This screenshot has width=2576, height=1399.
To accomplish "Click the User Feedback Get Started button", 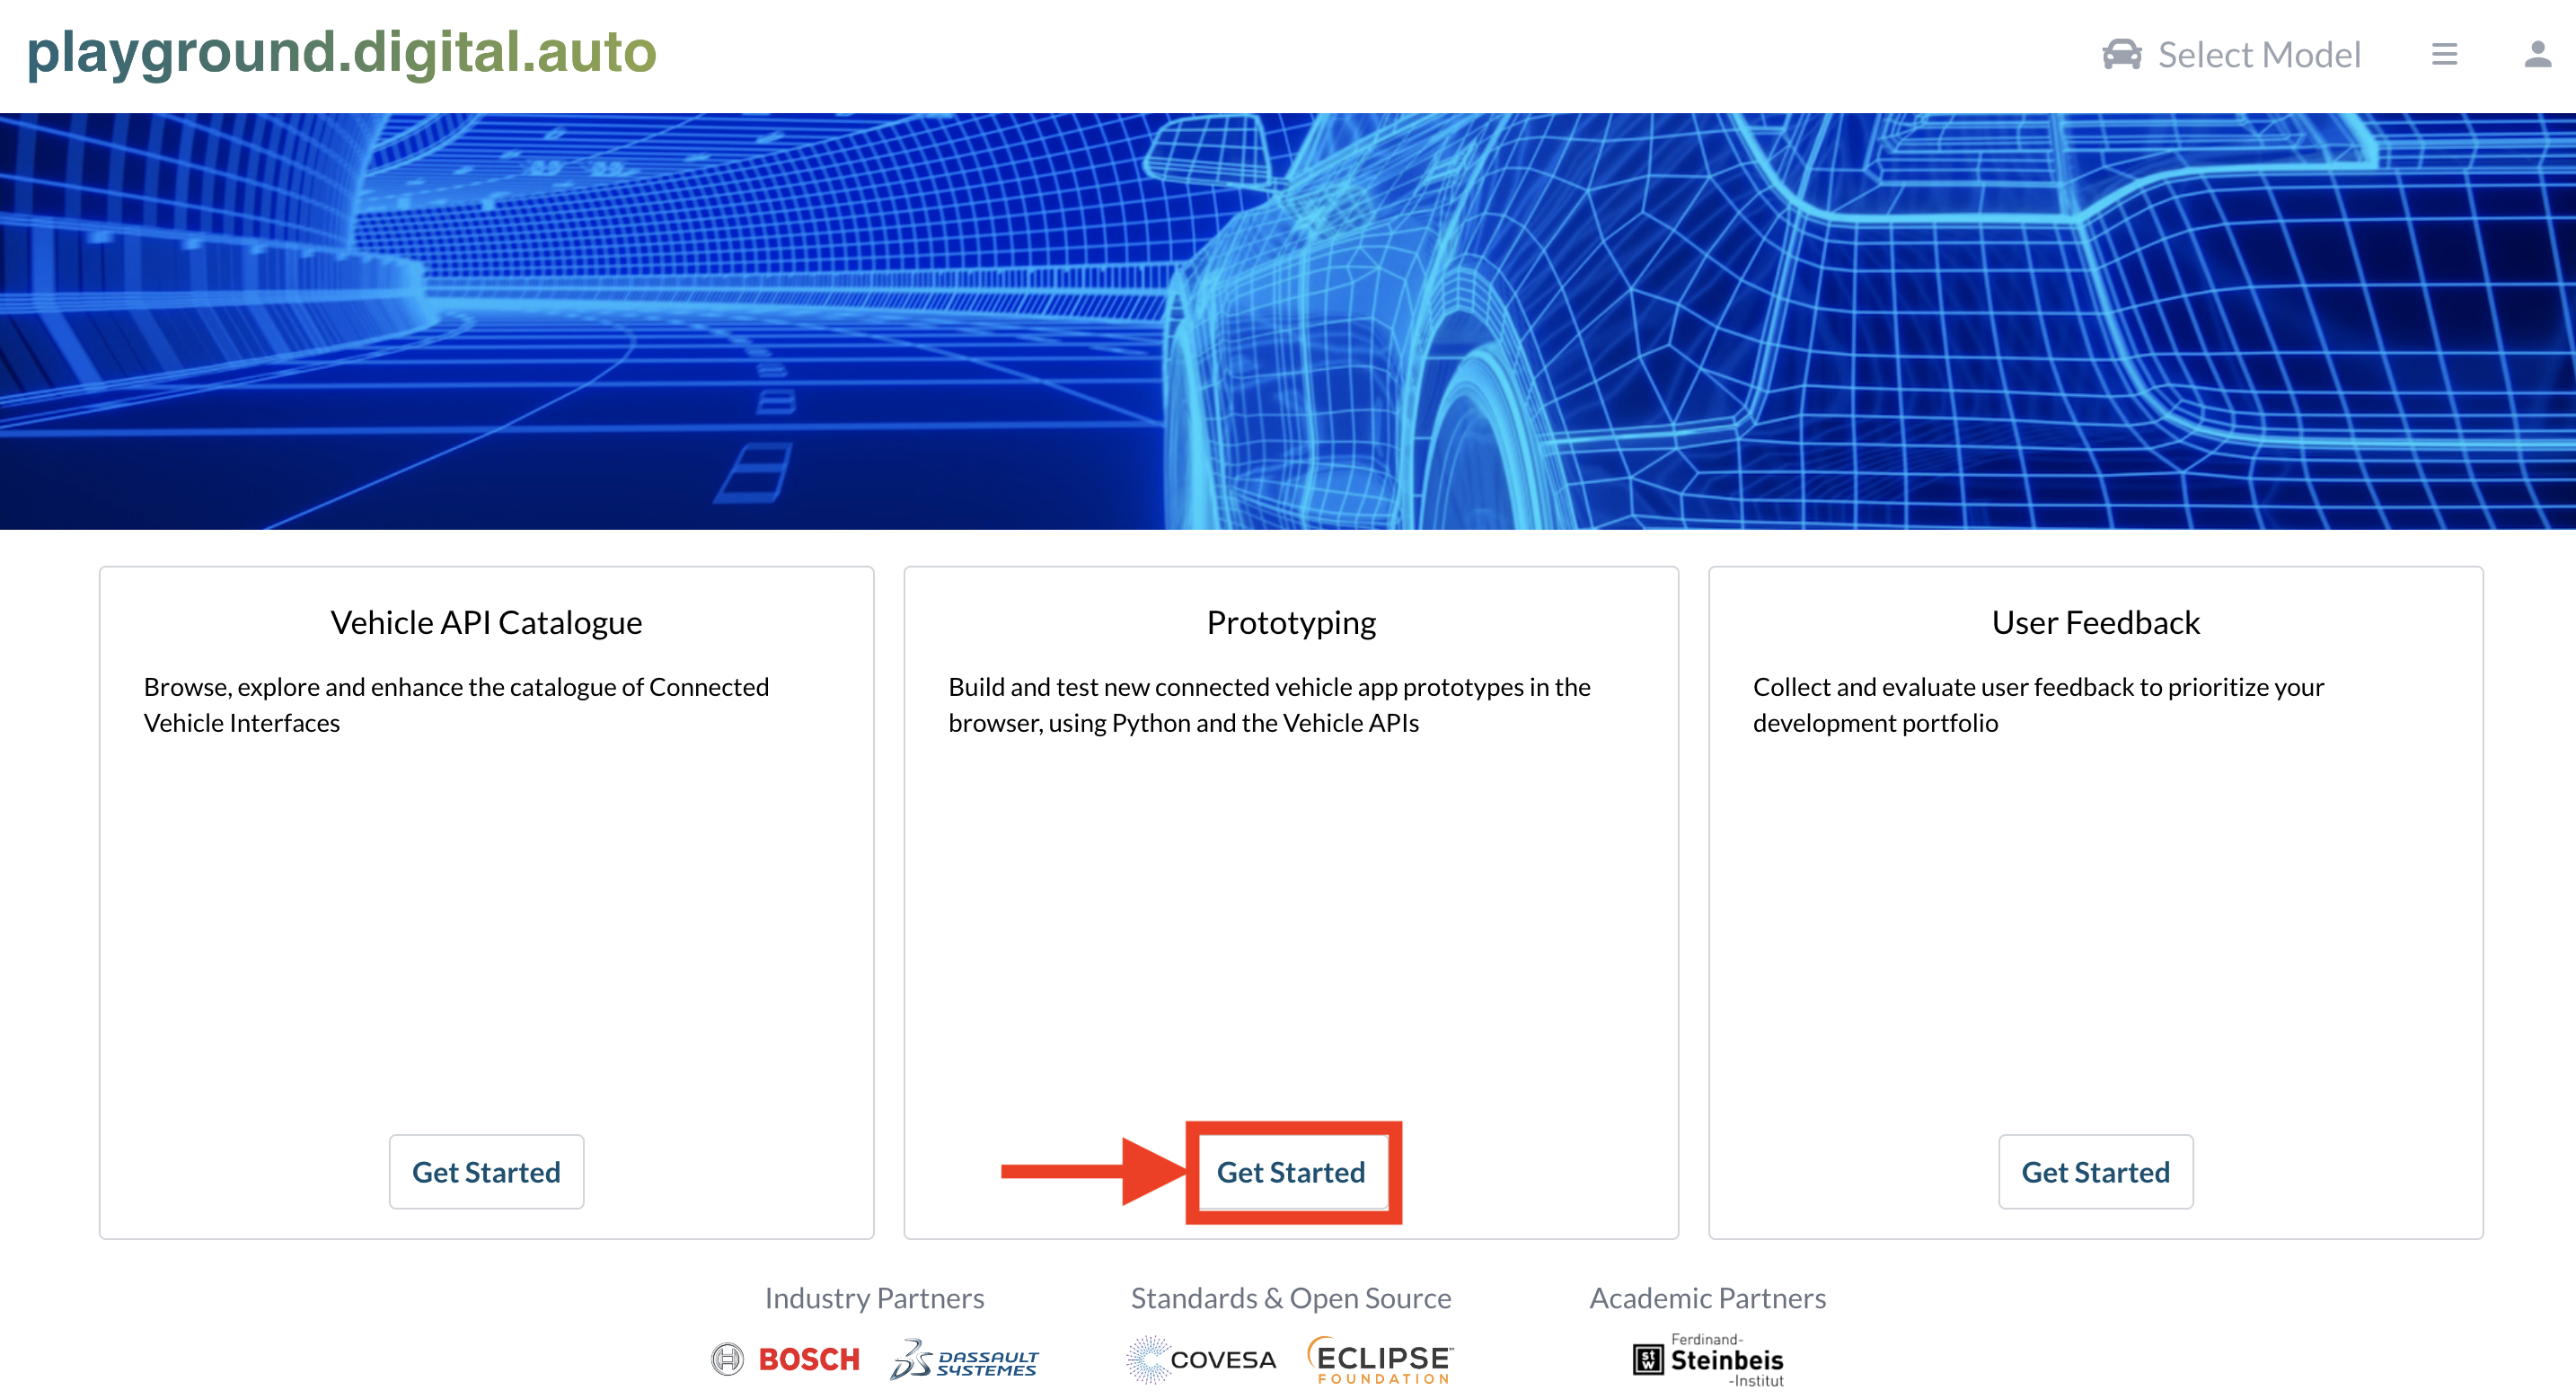I will point(2095,1172).
